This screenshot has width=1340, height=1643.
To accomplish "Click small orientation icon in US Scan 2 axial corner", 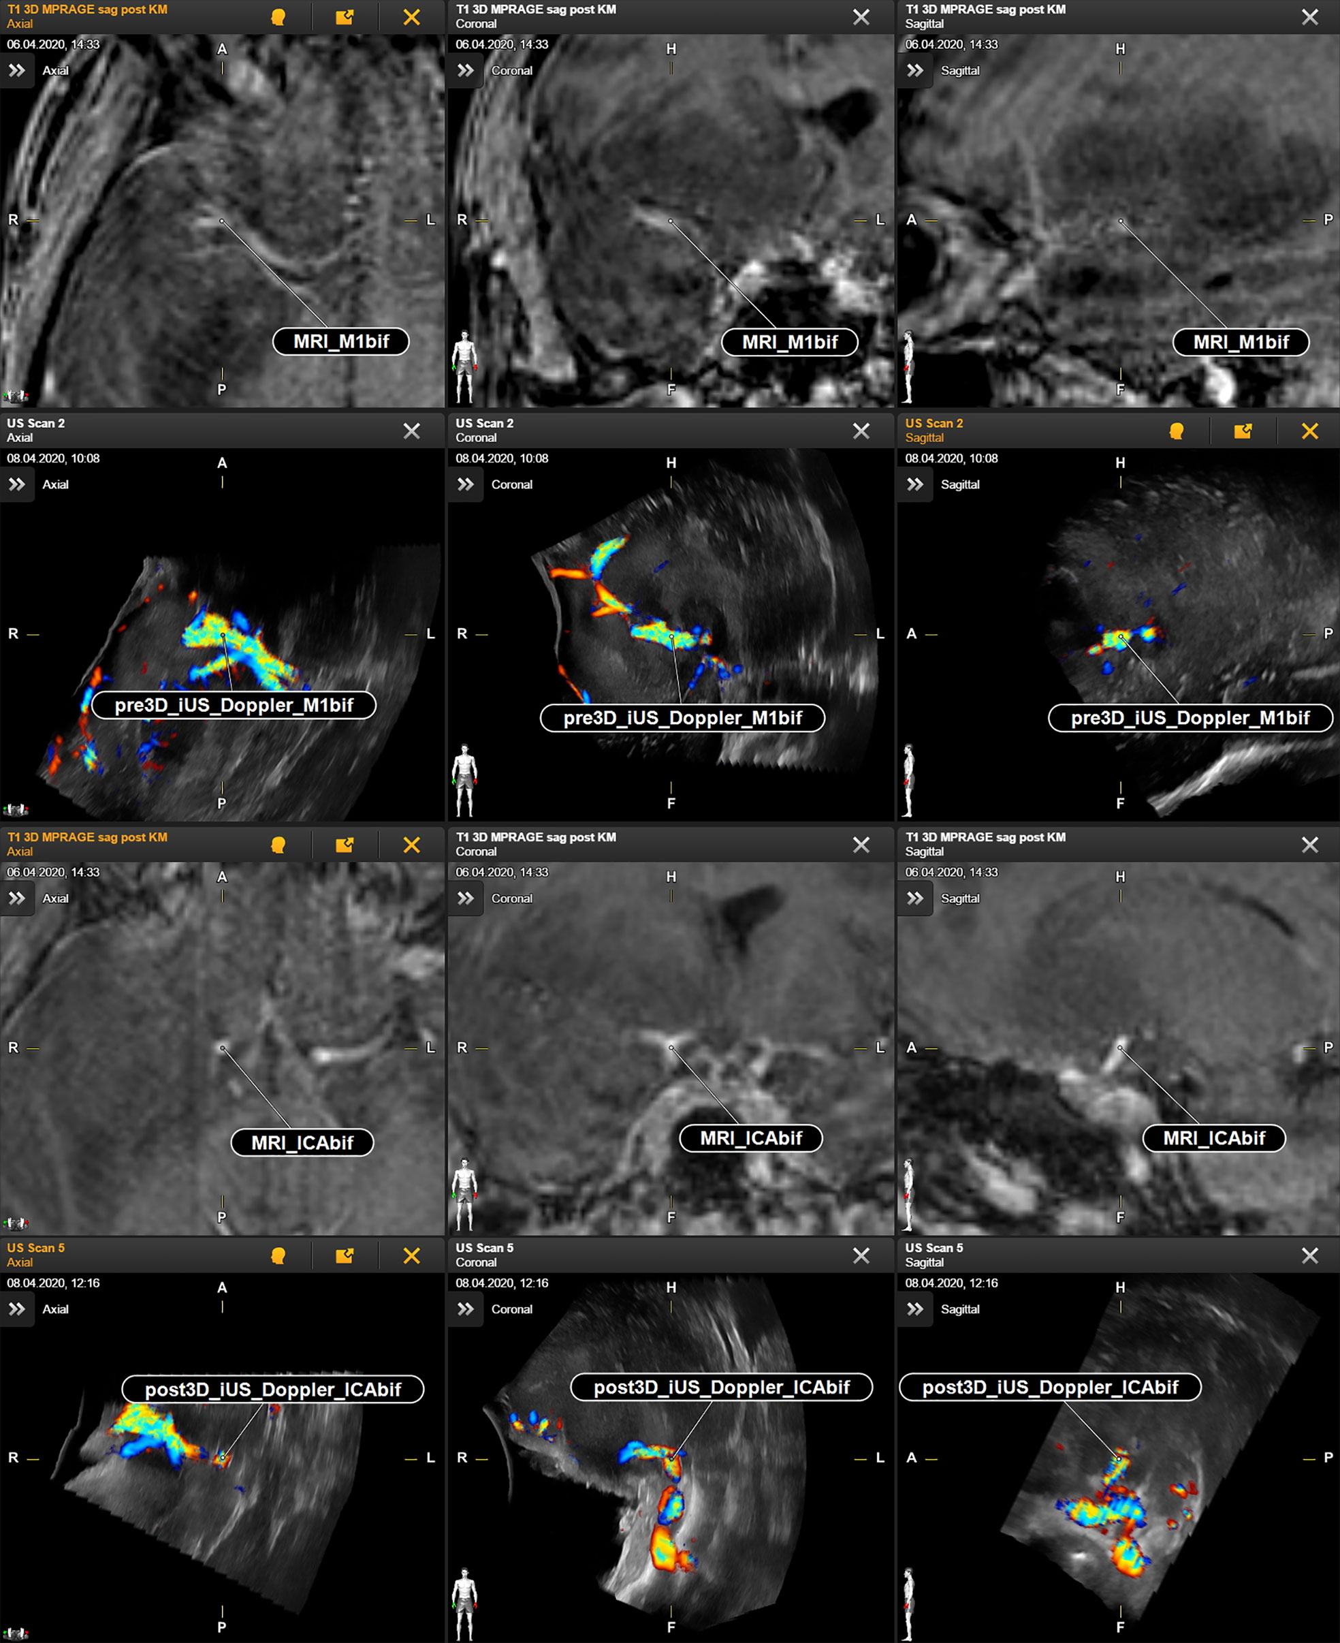I will (16, 810).
